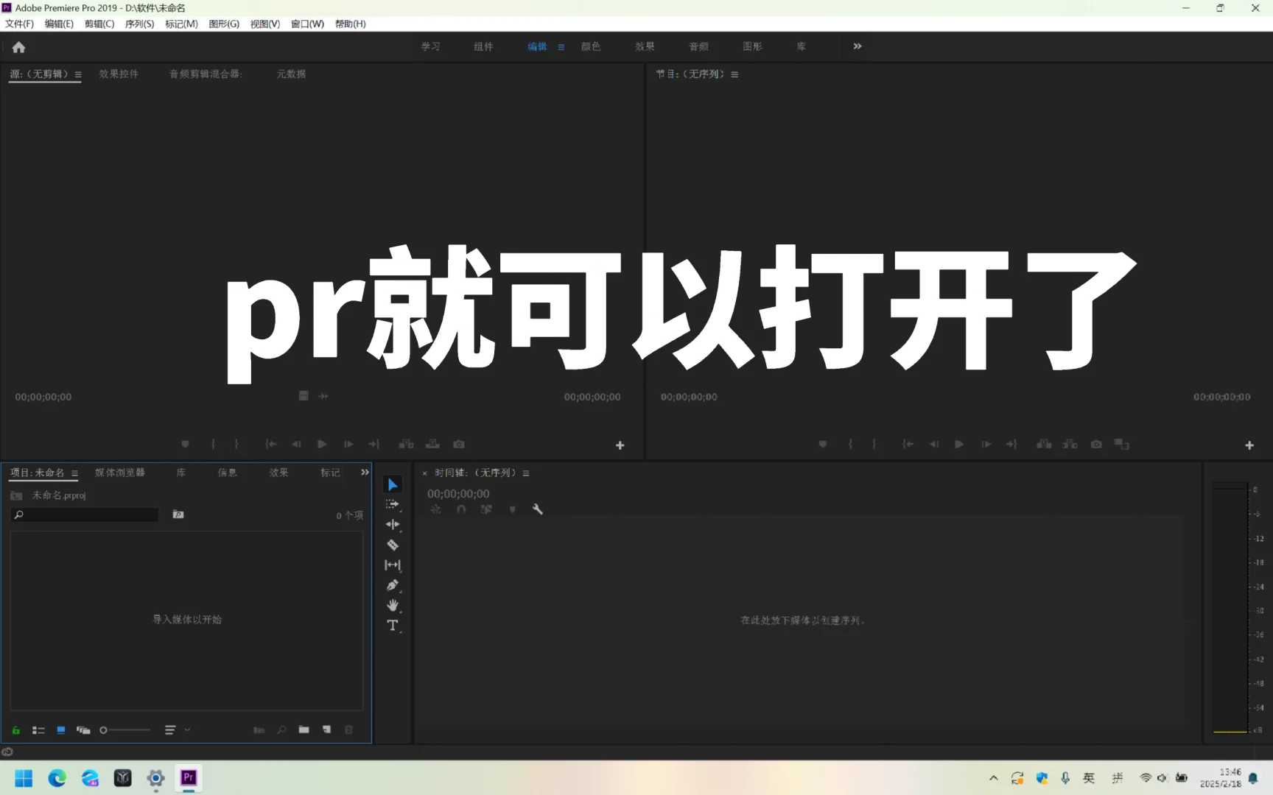Toggle the project lock icon

coord(15,729)
